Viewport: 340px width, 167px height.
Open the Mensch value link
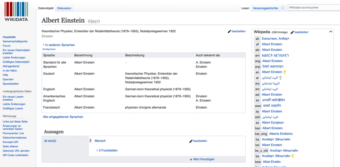(100, 141)
